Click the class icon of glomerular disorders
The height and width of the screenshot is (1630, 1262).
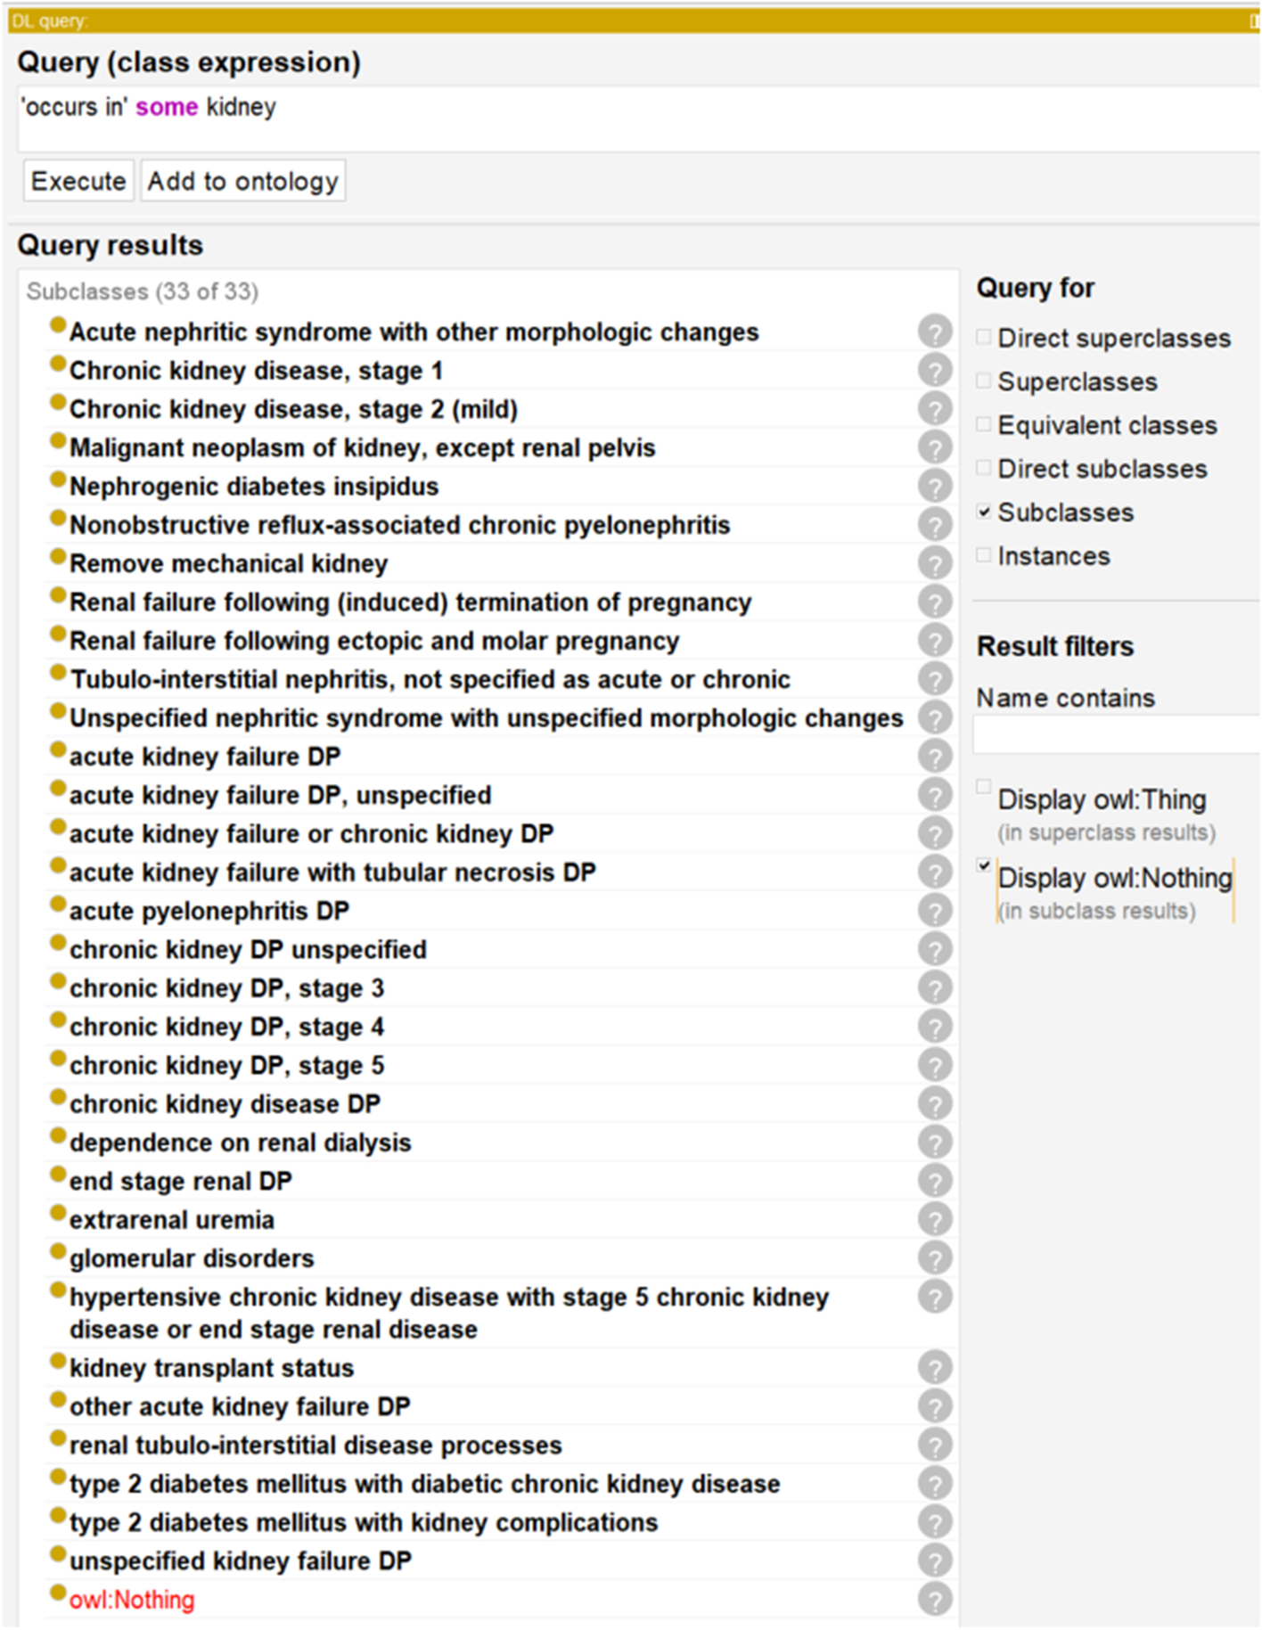tap(58, 1251)
